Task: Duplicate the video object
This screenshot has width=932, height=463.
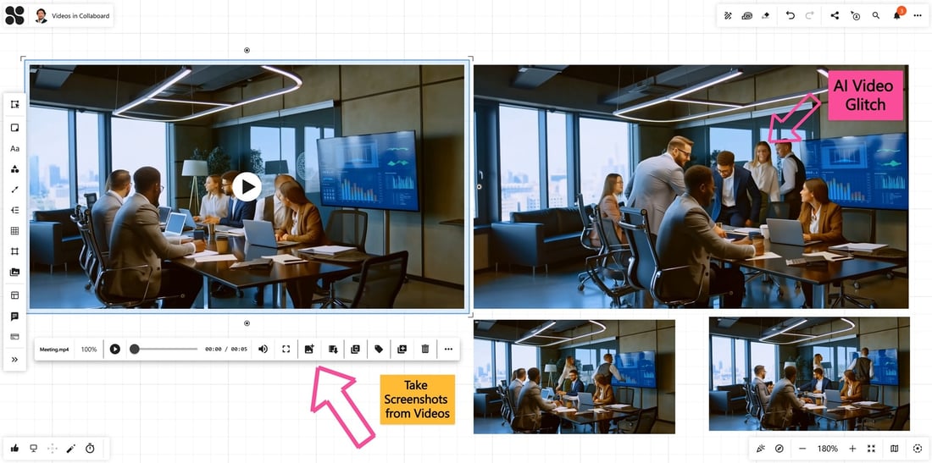Action: [x=402, y=349]
